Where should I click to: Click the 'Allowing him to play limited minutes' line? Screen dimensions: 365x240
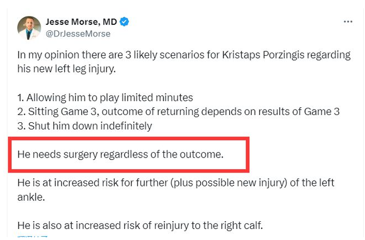[105, 98]
